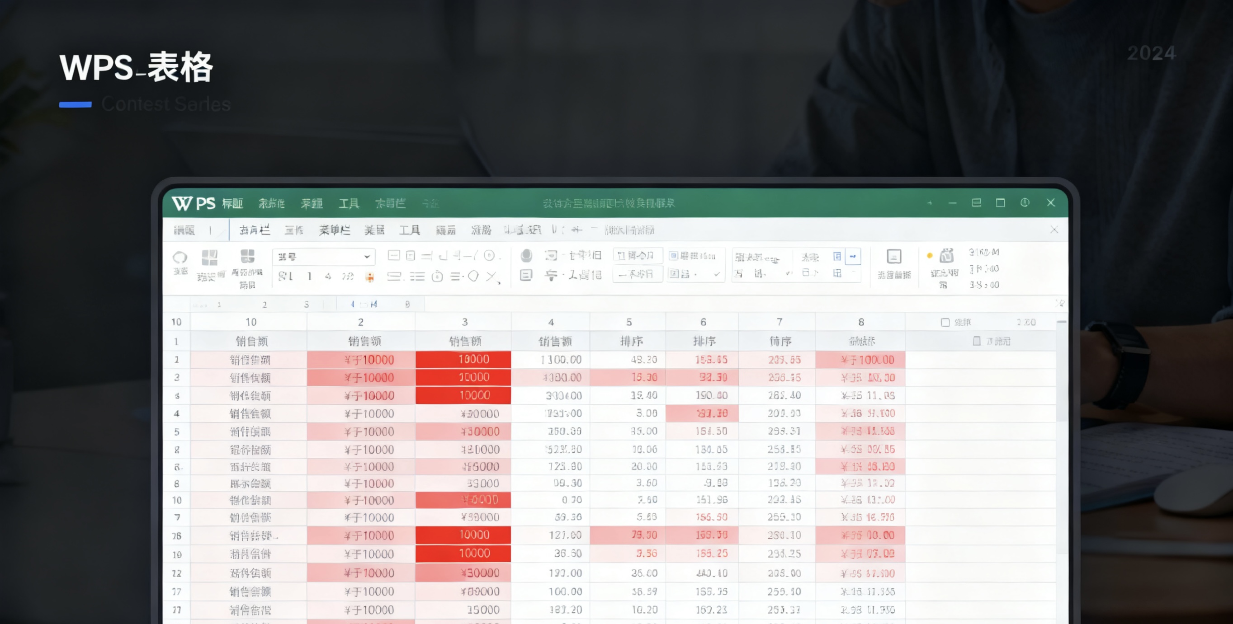Click the gray sphere icon in the ribbon
This screenshot has width=1233, height=624.
[x=526, y=255]
